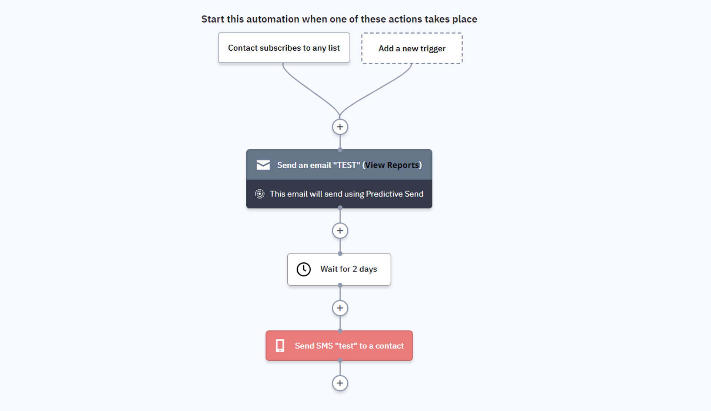Click the Predictive Send notice text
Image resolution: width=711 pixels, height=411 pixels.
(346, 194)
